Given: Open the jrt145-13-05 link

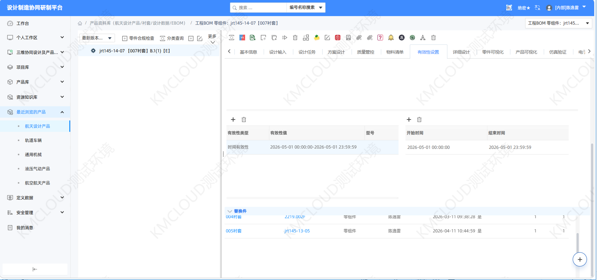Looking at the screenshot, I should click(297, 231).
